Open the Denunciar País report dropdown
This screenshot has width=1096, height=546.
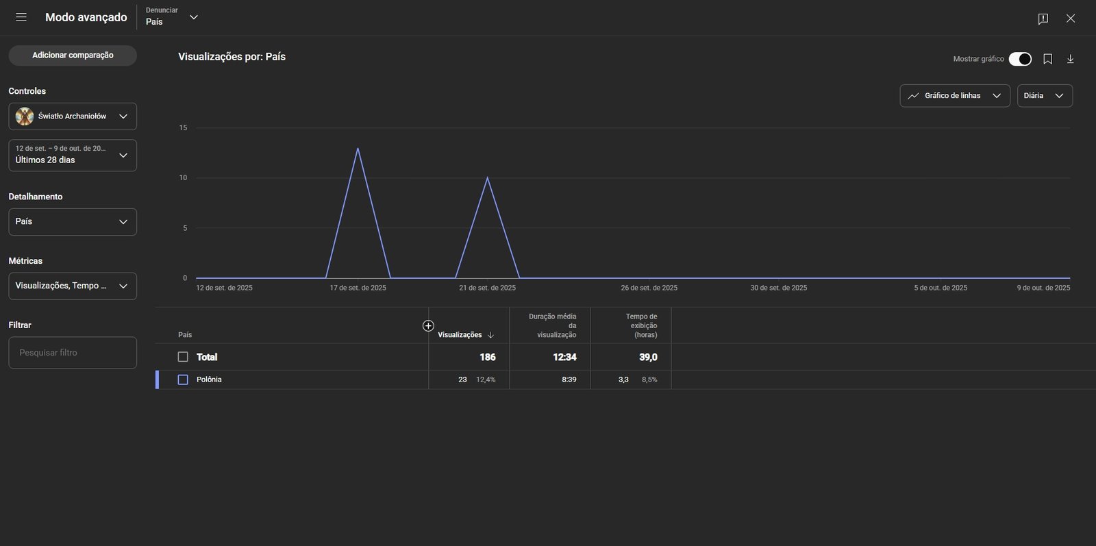(172, 17)
